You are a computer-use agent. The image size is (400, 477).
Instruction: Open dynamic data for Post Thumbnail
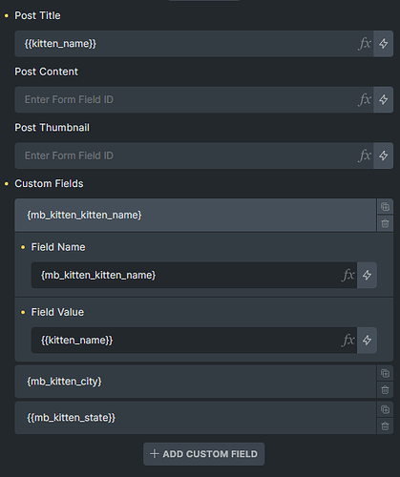(383, 156)
